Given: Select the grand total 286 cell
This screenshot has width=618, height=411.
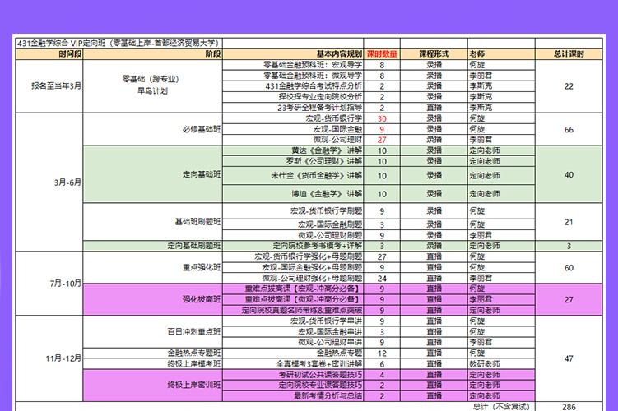Looking at the screenshot, I should click(x=569, y=406).
